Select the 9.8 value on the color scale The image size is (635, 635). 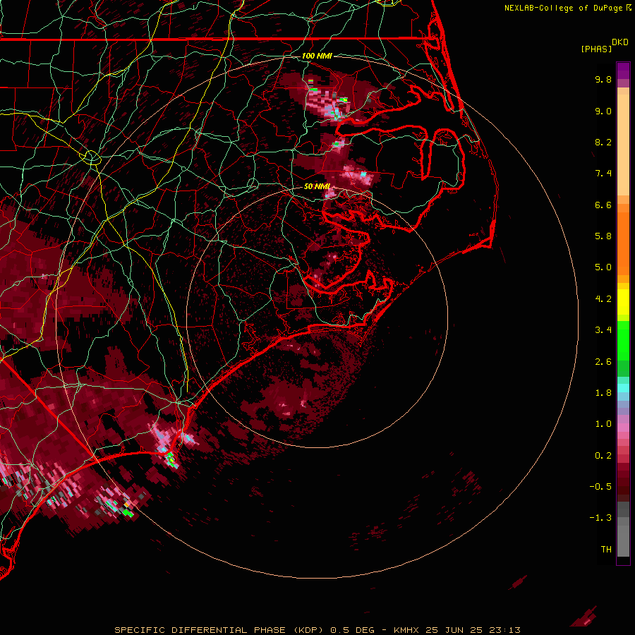click(x=603, y=79)
